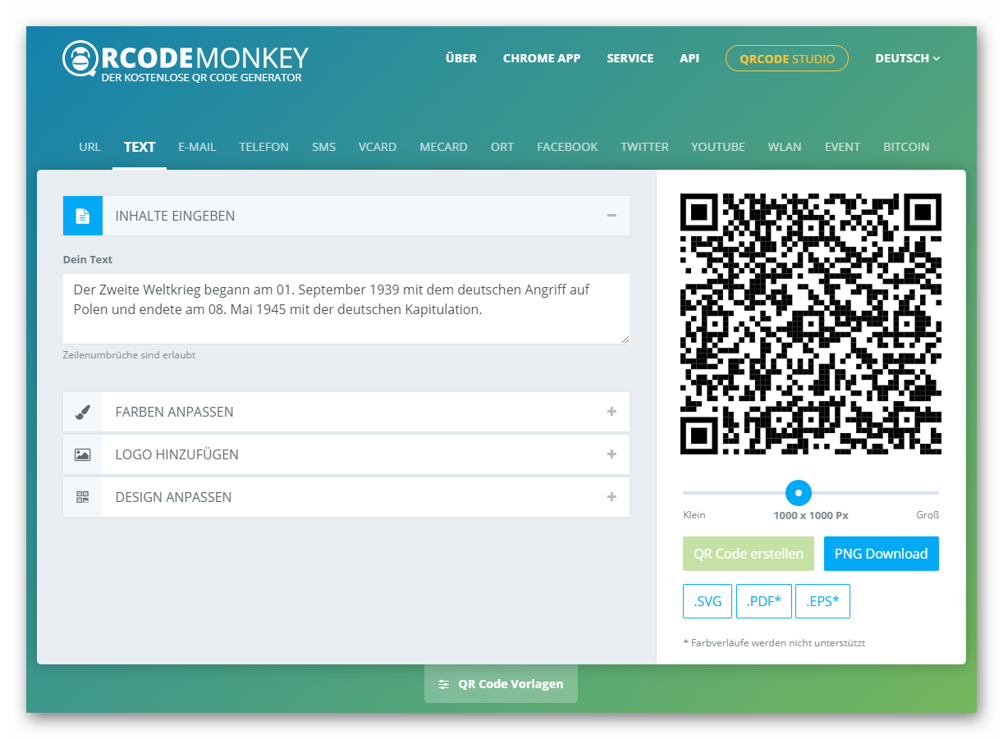Click the size slider handle
Screen dimensions: 1003x739
(799, 493)
